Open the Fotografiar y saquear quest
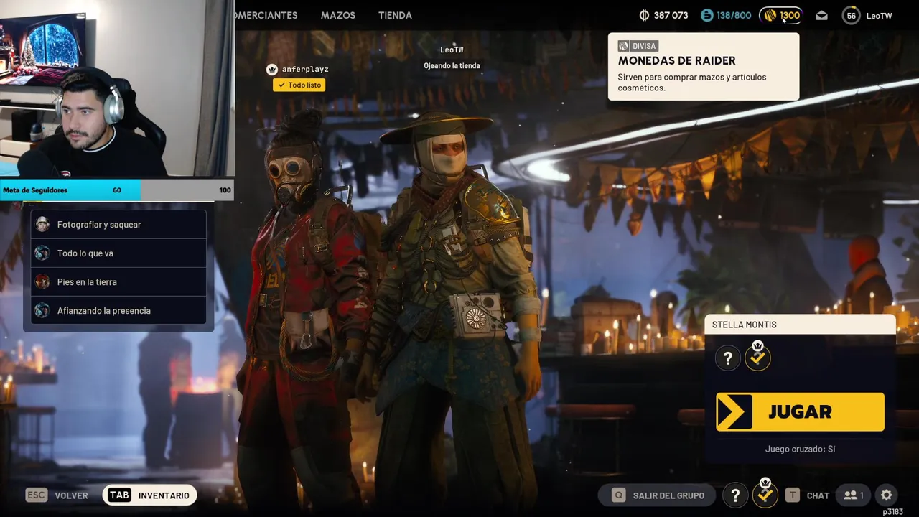Viewport: 919px width, 517px height. click(x=119, y=225)
